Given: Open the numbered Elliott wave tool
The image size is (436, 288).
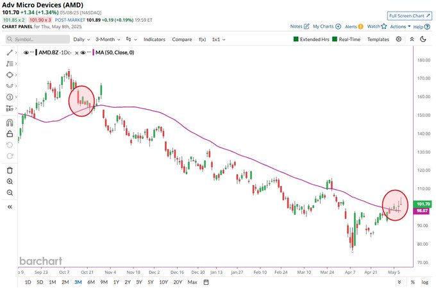Looking at the screenshot, I should [x=10, y=97].
